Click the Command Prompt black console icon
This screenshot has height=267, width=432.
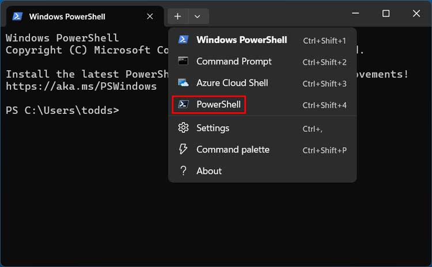pos(183,61)
